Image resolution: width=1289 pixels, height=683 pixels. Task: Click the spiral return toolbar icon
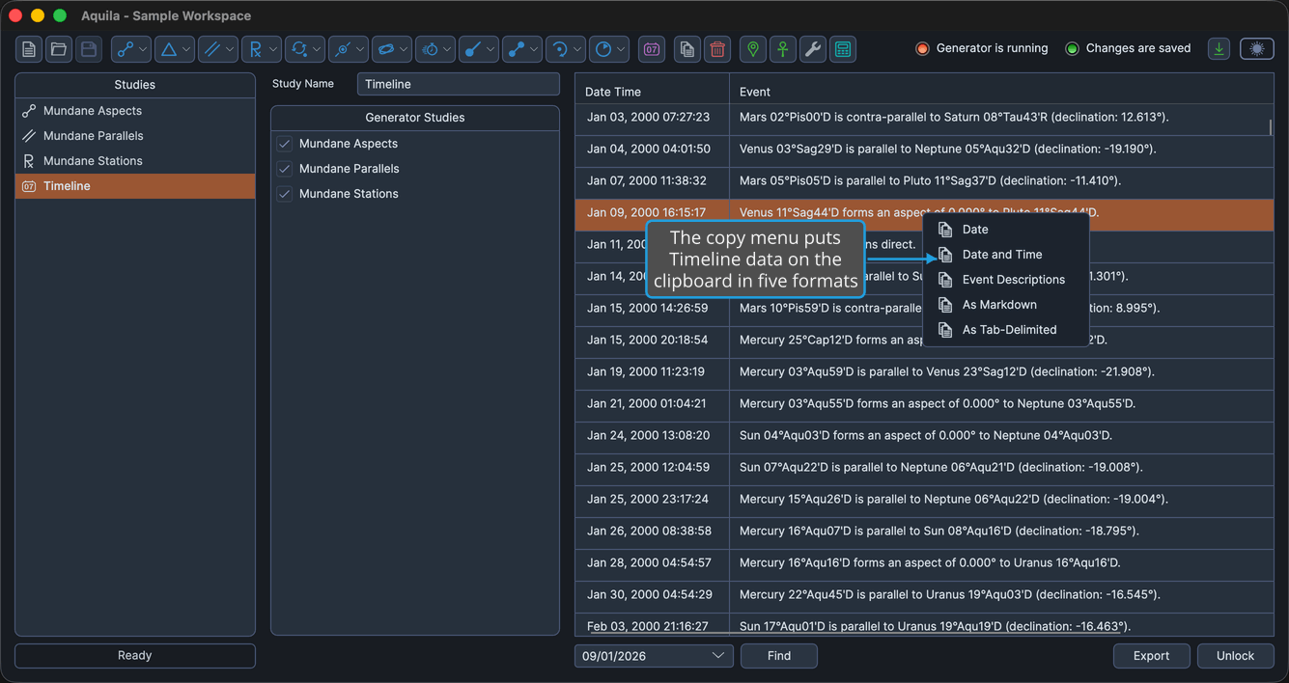(x=559, y=49)
